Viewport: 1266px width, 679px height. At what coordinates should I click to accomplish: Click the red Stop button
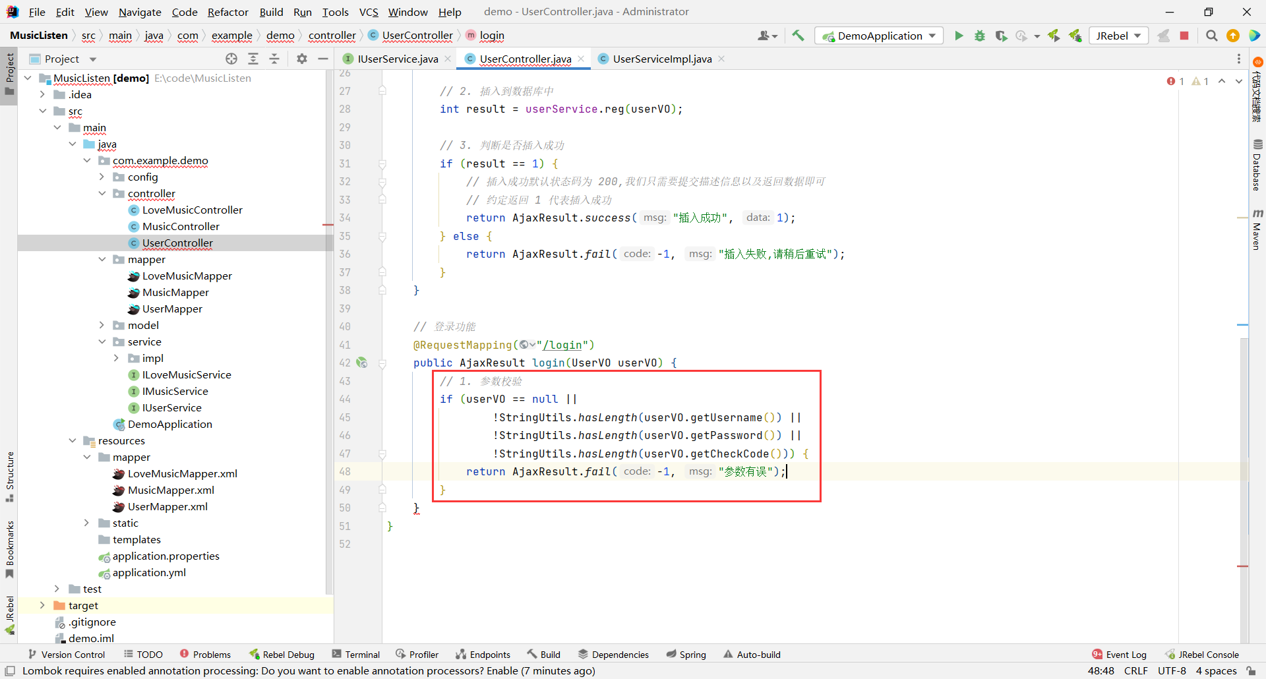click(1184, 36)
